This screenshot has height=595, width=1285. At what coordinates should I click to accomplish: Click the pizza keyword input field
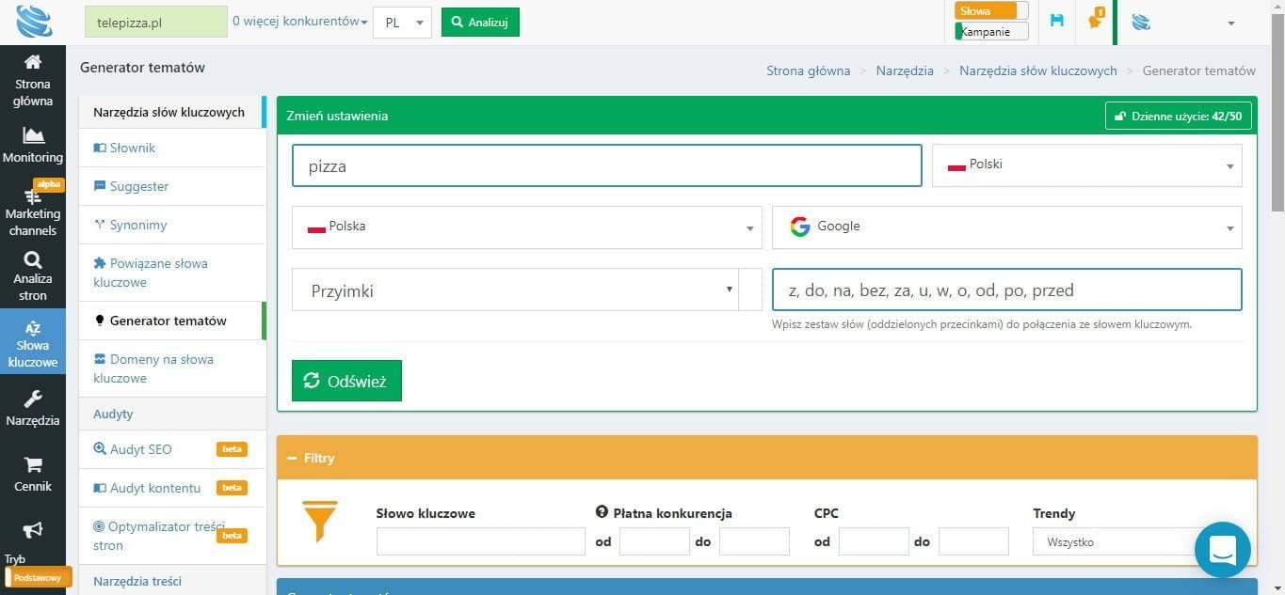coord(606,166)
